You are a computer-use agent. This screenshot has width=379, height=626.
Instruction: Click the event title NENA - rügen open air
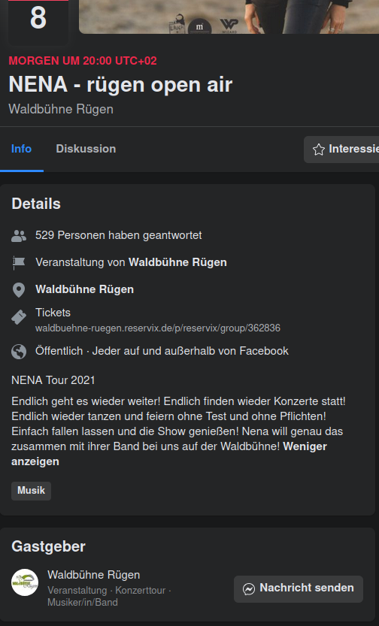click(x=120, y=84)
